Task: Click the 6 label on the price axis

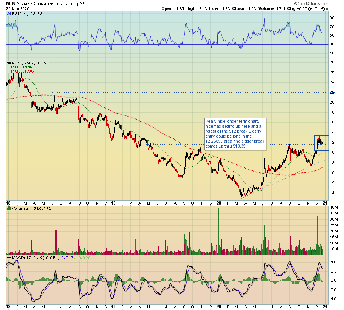Action: pos(333,173)
